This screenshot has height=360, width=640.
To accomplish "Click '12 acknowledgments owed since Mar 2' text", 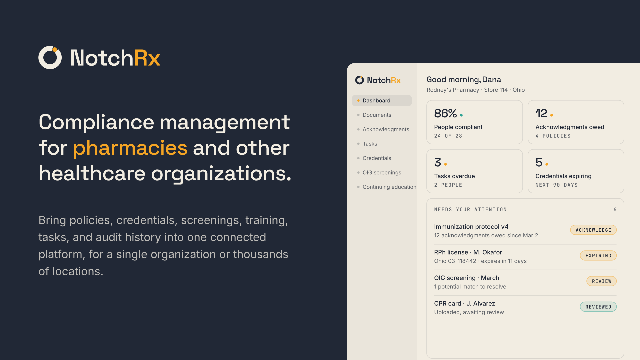I will [486, 235].
